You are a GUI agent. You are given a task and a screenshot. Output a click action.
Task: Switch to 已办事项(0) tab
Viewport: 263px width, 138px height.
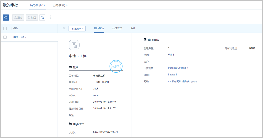coord(60,5)
